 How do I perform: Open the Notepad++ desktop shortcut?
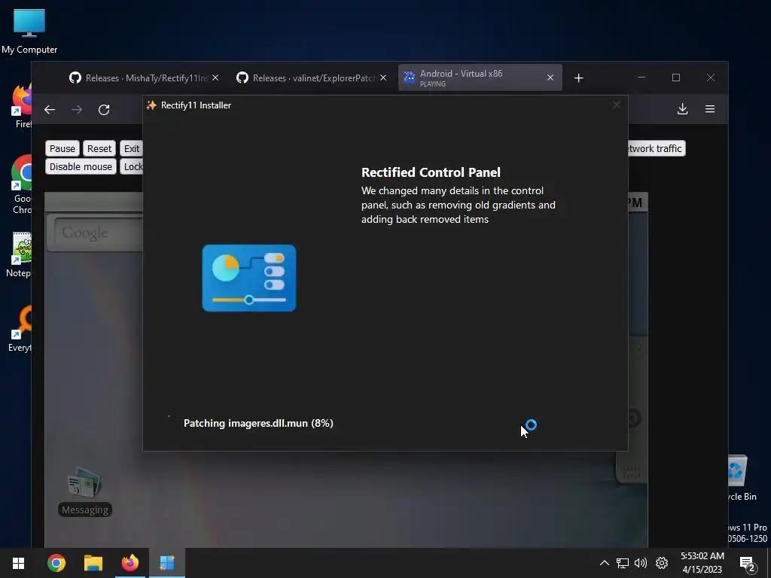point(20,254)
